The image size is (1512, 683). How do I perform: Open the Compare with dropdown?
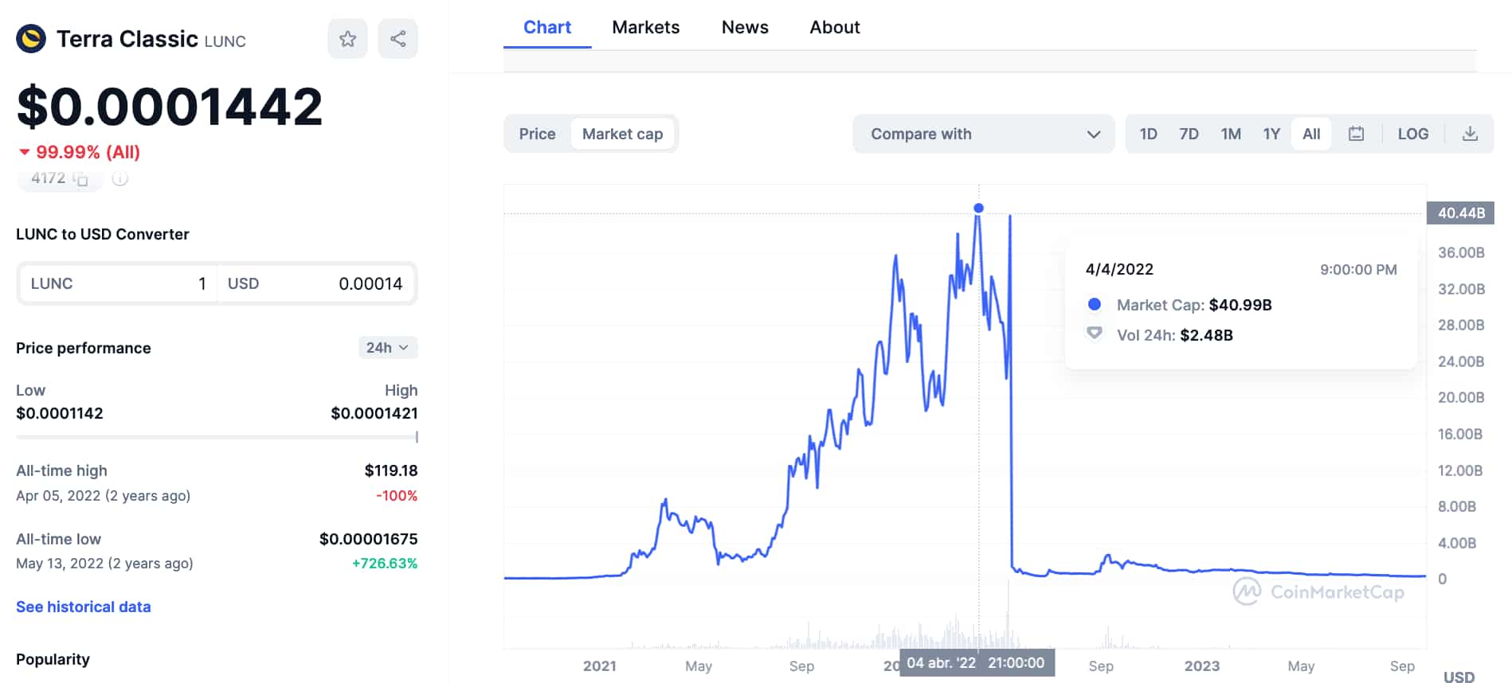coord(983,134)
